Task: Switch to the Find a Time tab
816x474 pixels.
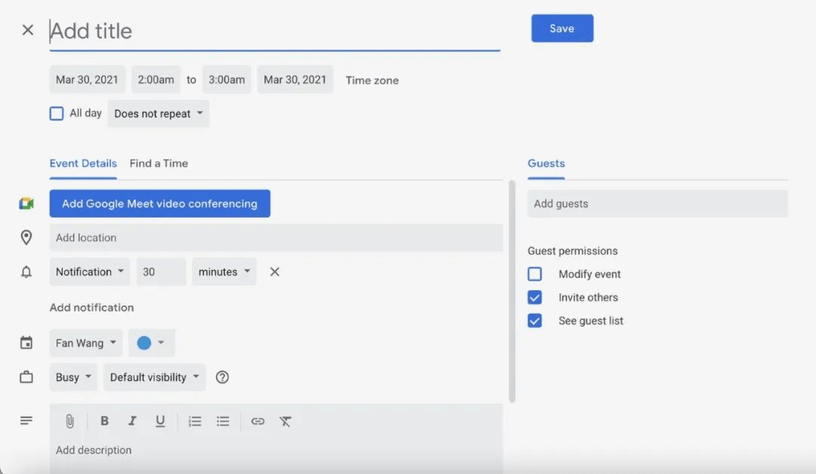Action: (x=159, y=163)
